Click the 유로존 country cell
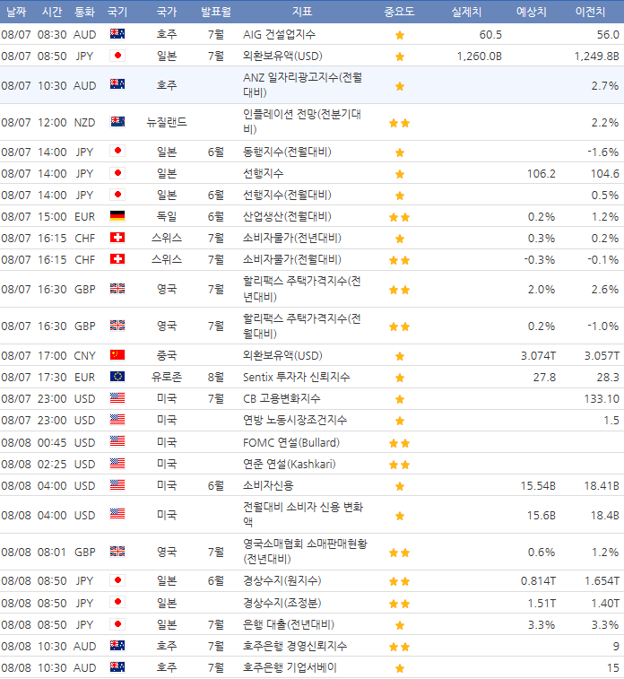Screen dimensions: 624x679 tap(167, 377)
